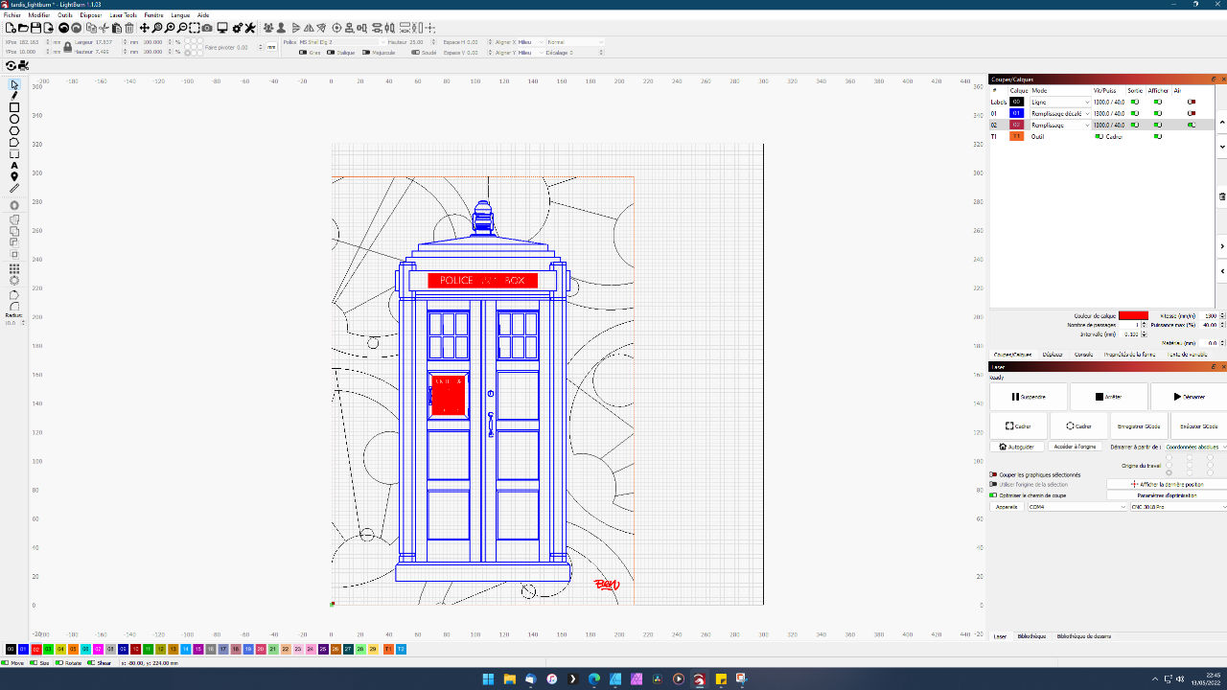Switch to the Déplacer tab
The height and width of the screenshot is (690, 1227).
[1053, 355]
